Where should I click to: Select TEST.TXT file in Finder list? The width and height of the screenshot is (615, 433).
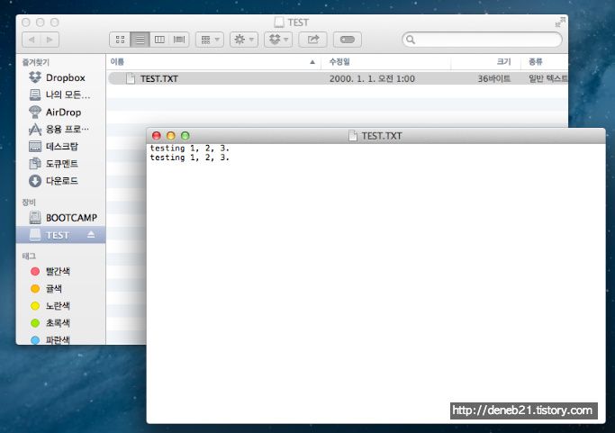point(338,78)
